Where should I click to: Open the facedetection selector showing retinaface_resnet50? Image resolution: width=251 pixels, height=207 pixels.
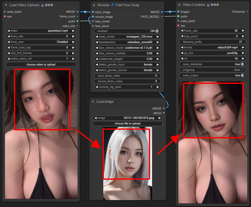(x=127, y=42)
